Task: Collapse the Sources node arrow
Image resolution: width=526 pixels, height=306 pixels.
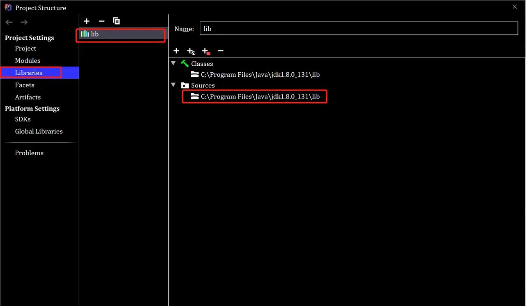Action: point(173,85)
